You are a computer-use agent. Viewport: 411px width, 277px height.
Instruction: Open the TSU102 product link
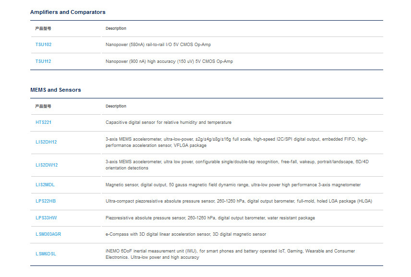(44, 45)
